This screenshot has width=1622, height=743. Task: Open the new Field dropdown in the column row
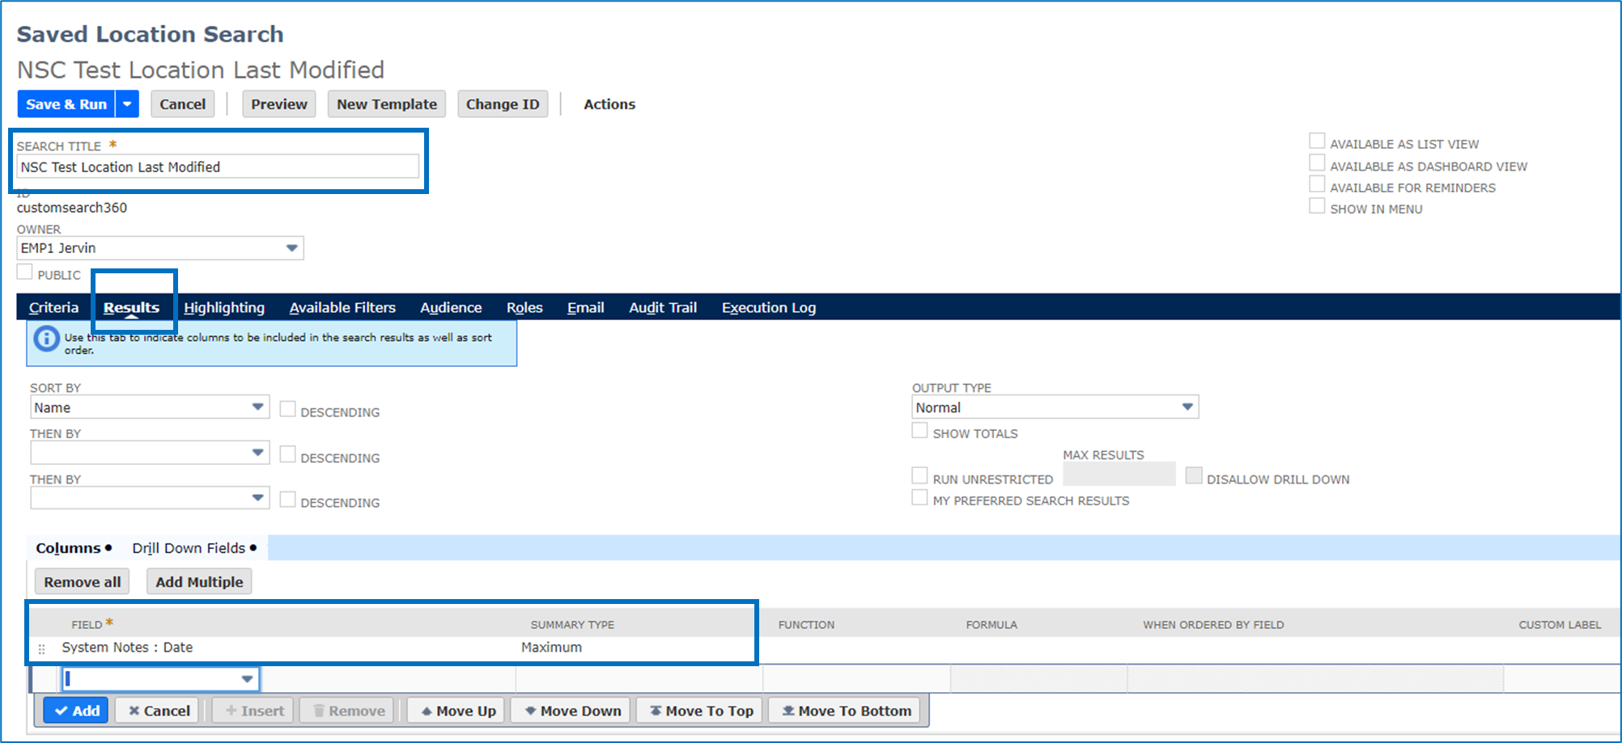(160, 679)
